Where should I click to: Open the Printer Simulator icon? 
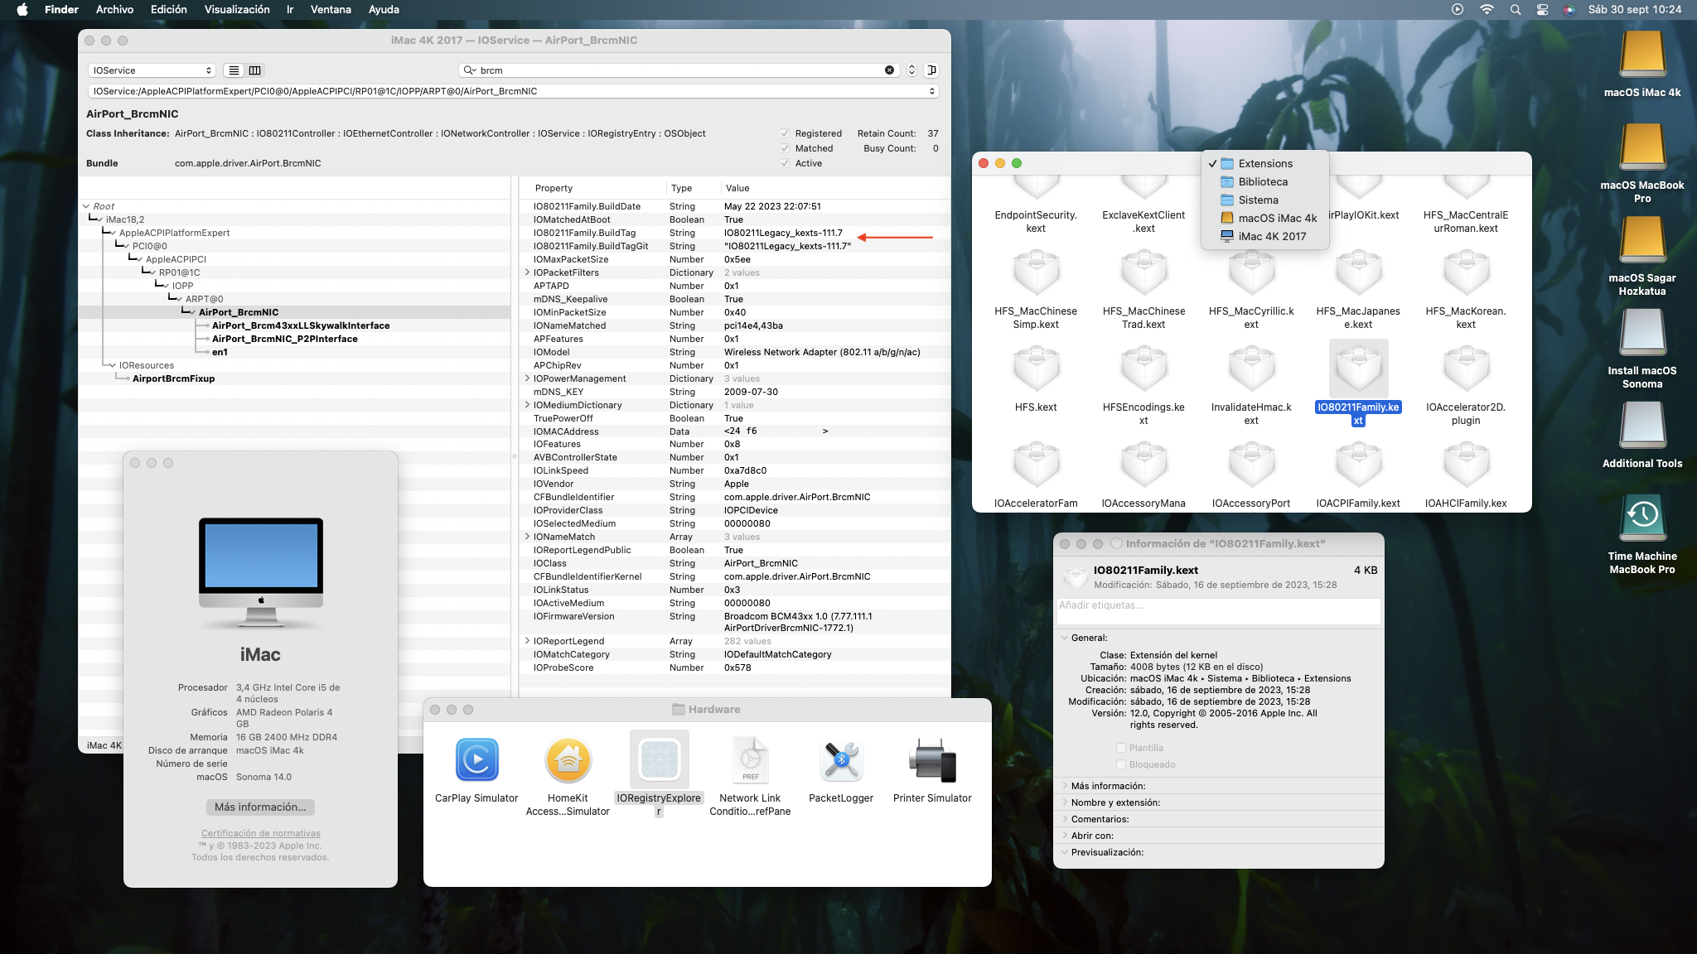[x=932, y=760]
